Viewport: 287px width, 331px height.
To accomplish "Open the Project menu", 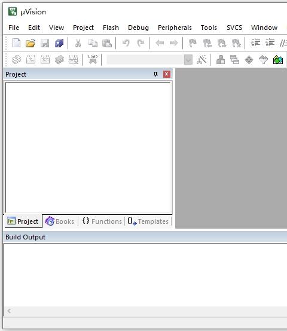I will point(83,28).
